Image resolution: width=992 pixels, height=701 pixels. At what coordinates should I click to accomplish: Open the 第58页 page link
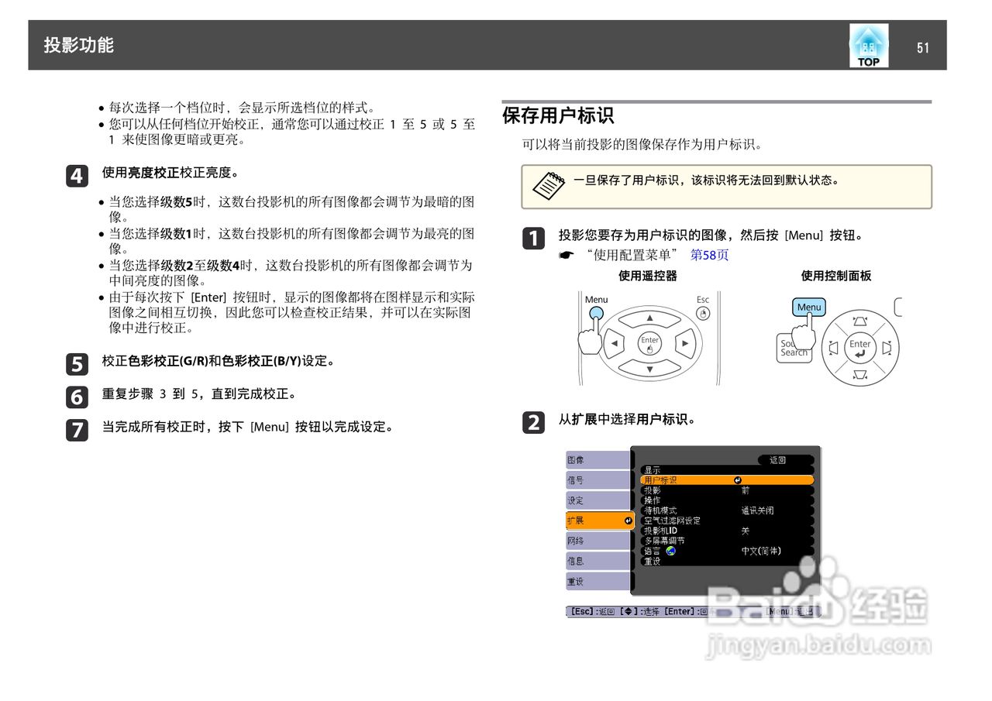pyautogui.click(x=709, y=255)
